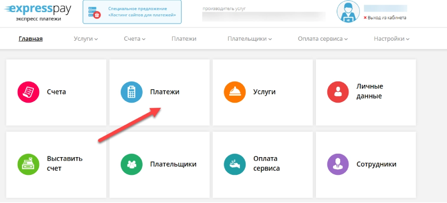This screenshot has width=447, height=203.
Task: Open the pink Счета invoice icon
Action: point(28,92)
